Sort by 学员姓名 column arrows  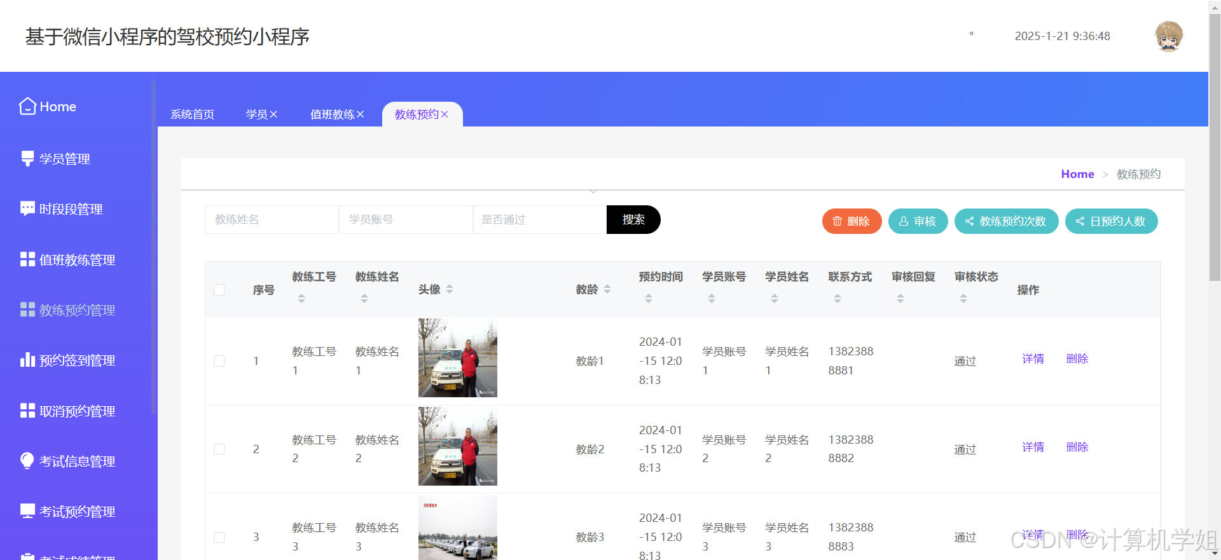pos(775,298)
